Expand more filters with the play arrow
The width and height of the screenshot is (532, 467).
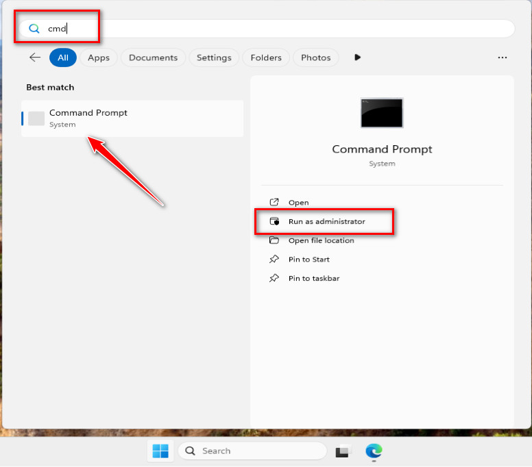point(357,58)
